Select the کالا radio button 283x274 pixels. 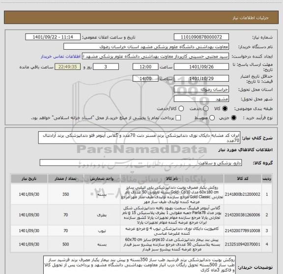click(225, 109)
